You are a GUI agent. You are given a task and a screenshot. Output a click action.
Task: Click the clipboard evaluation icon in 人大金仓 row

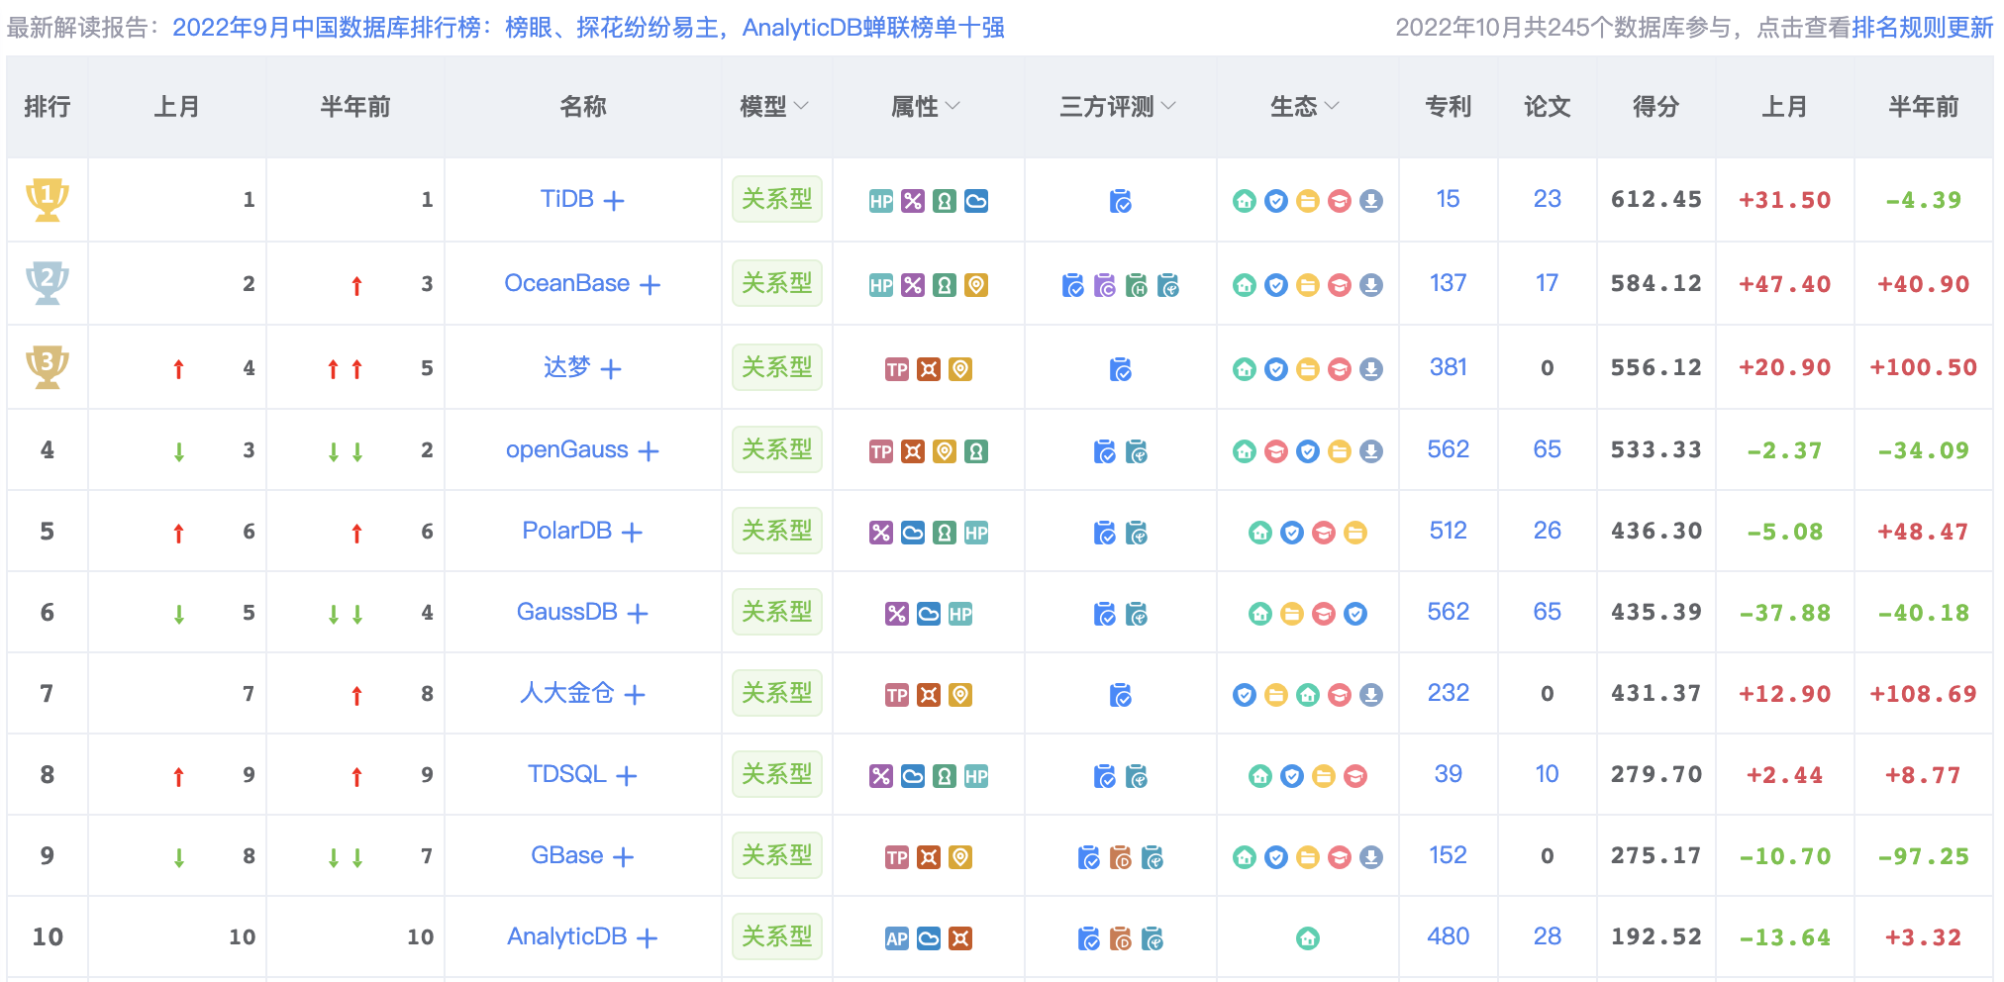pos(1121,696)
